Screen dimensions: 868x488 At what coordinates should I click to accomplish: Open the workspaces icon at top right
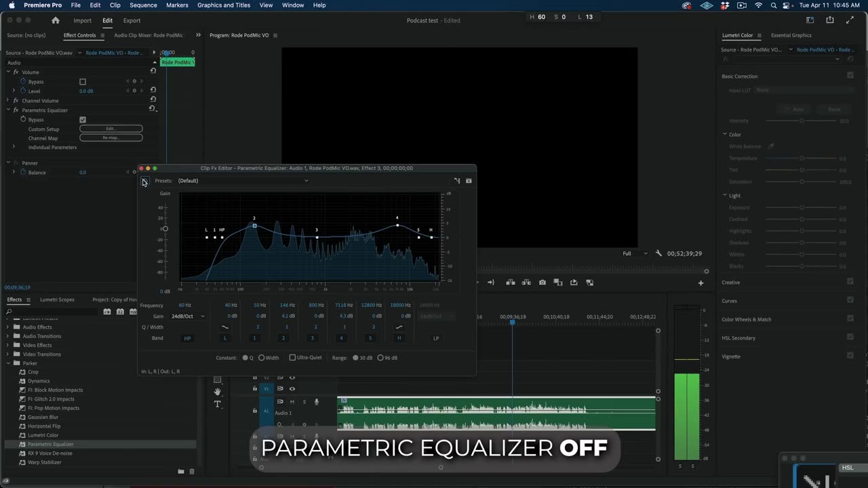click(x=810, y=20)
